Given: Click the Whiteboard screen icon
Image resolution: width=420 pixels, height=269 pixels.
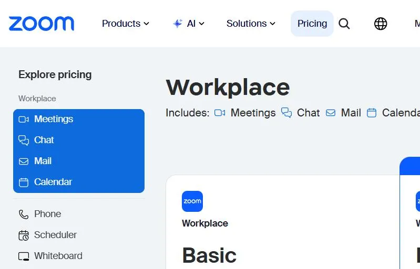Looking at the screenshot, I should (24, 256).
